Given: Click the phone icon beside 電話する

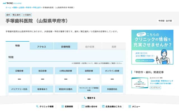Looking at the screenshot, I should pyautogui.click(x=85, y=98).
